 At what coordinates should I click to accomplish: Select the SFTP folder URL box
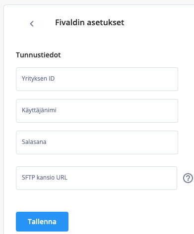(96, 178)
